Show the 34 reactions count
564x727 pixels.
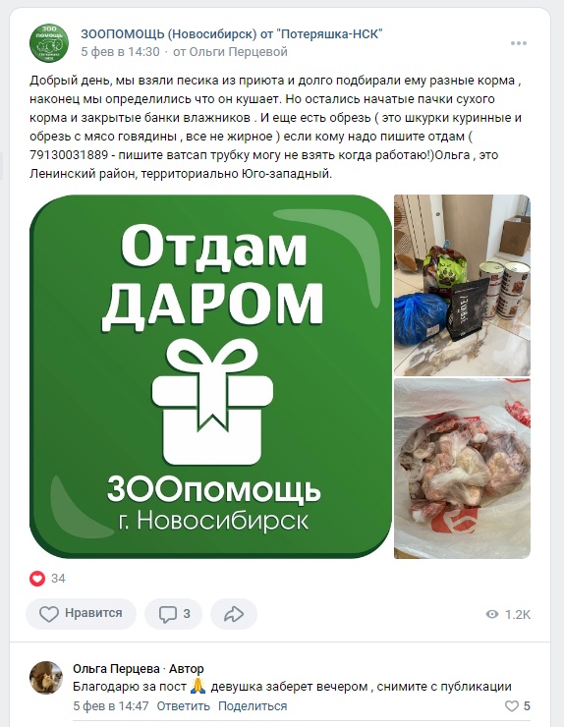[58, 579]
